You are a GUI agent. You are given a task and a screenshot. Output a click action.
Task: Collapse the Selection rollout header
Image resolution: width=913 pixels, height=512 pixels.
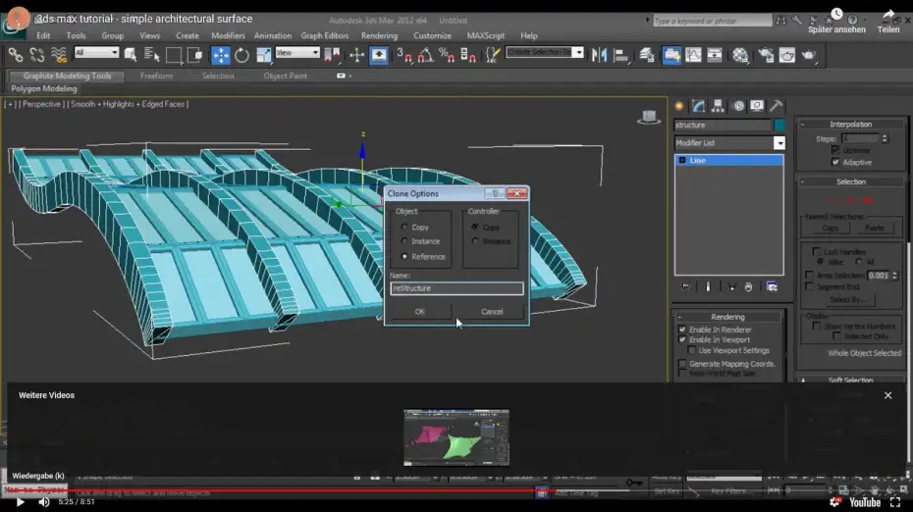(x=851, y=181)
